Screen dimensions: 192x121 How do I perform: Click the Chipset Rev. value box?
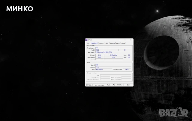[129, 55]
